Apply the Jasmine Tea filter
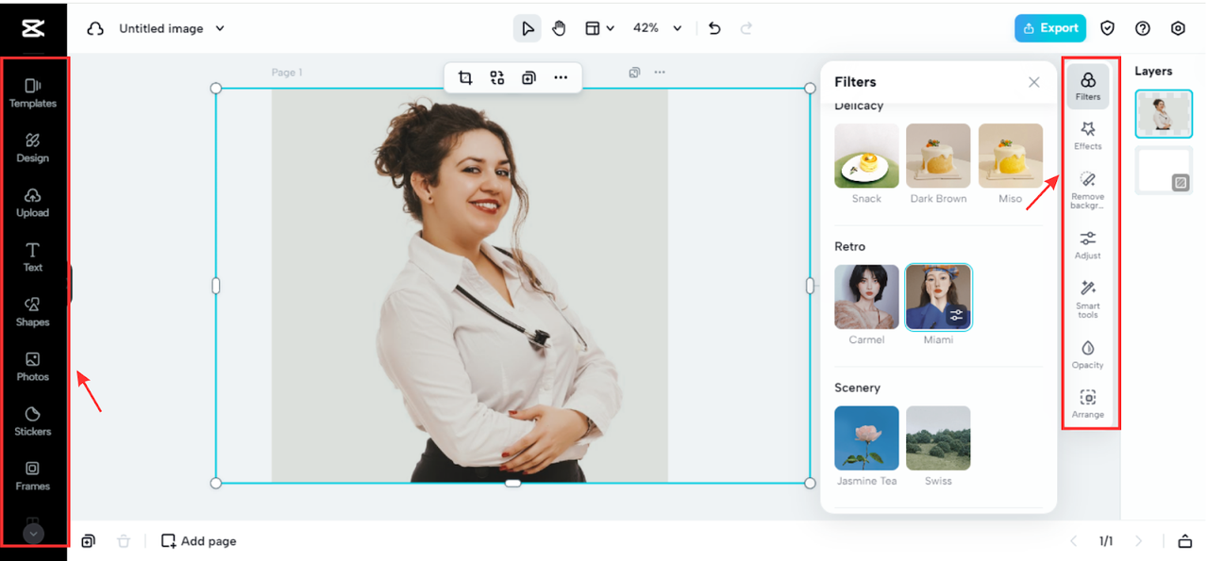The width and height of the screenshot is (1208, 561). (x=866, y=438)
